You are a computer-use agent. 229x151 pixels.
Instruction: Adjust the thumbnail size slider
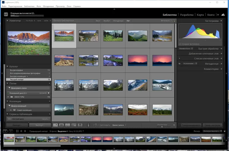click(162, 127)
